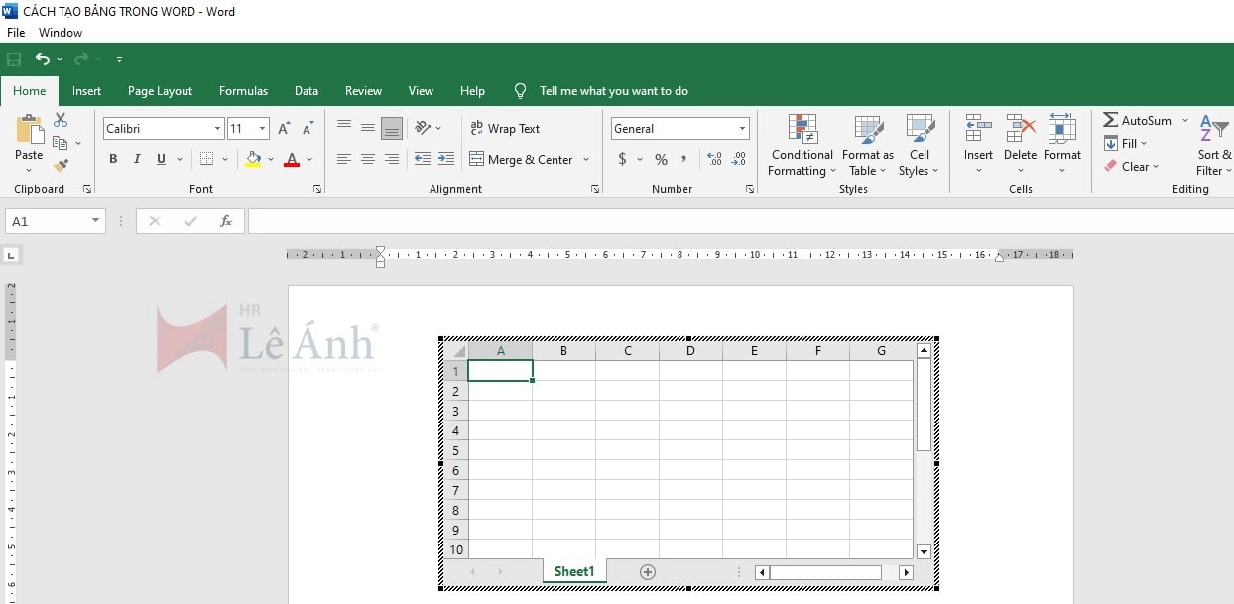The height and width of the screenshot is (604, 1234).
Task: Click the Format as Table icon
Action: pos(868,129)
